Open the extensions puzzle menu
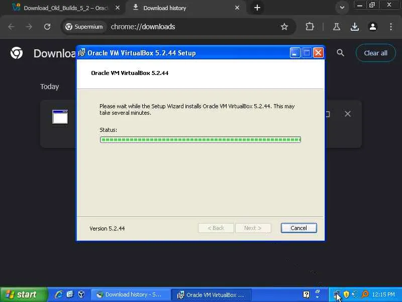This screenshot has width=402, height=302. (x=310, y=27)
